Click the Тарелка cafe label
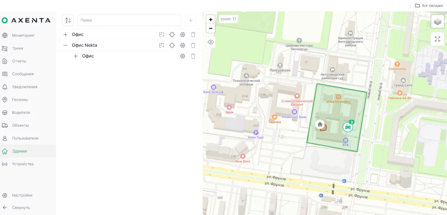The height and width of the screenshot is (215, 447). (274, 122)
